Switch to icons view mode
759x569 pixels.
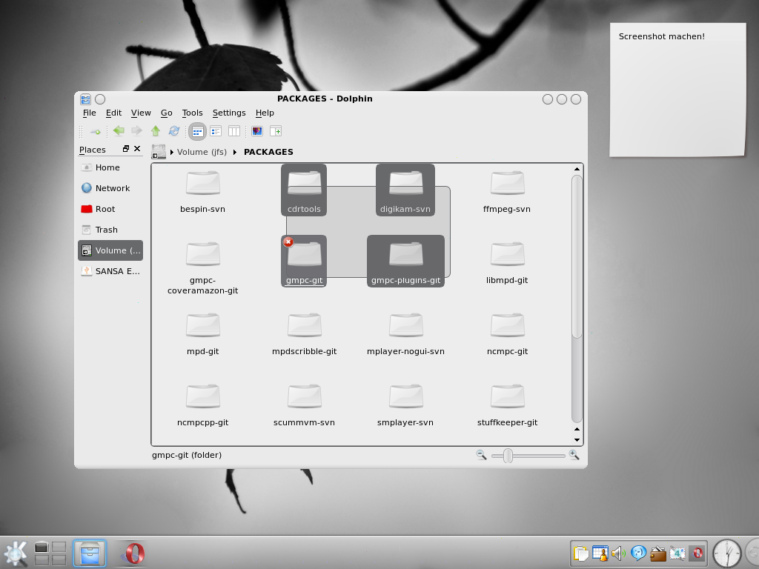click(197, 131)
